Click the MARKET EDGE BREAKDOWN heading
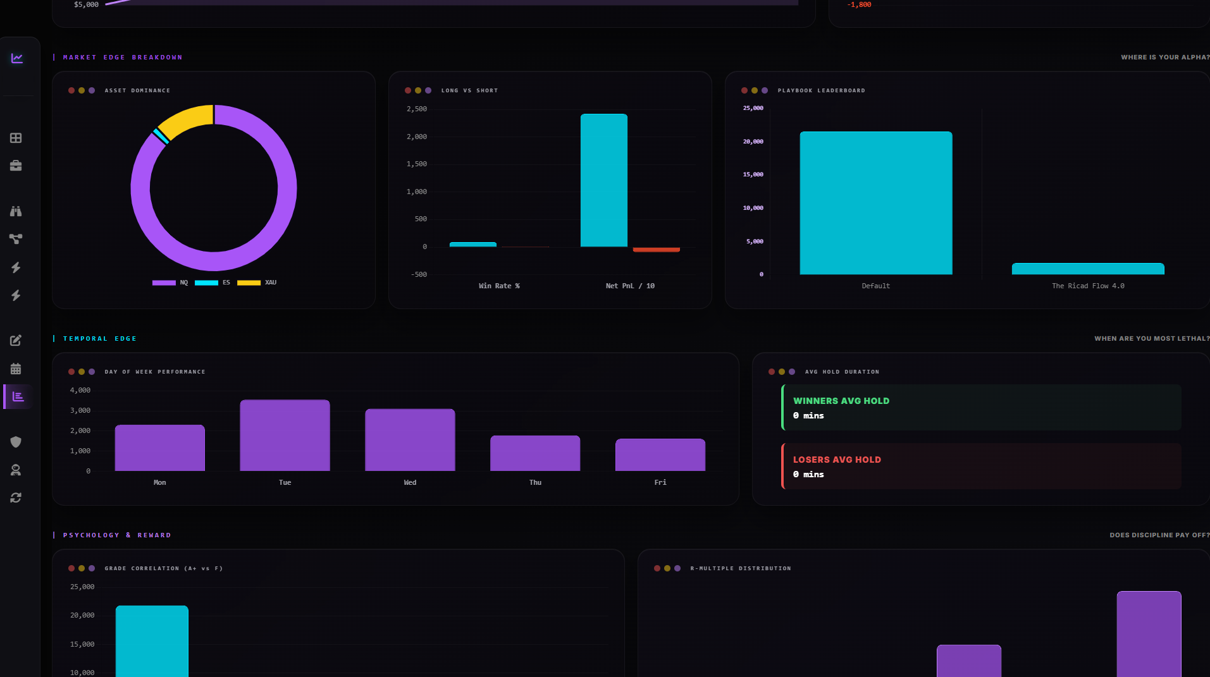Screen dimensions: 1210x677 coord(123,58)
